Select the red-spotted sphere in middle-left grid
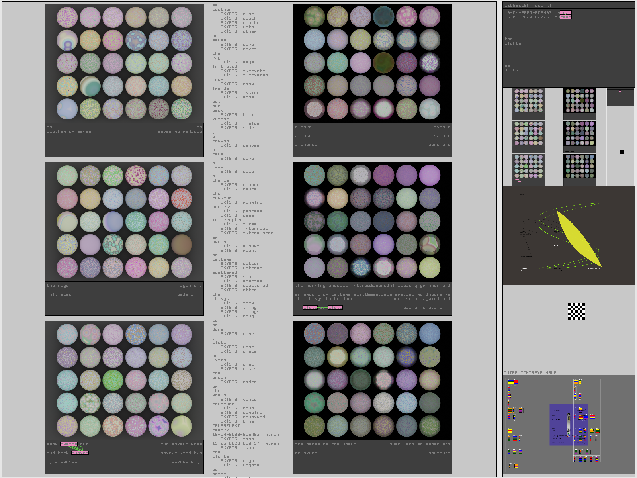The height and width of the screenshot is (478, 637). point(182,199)
